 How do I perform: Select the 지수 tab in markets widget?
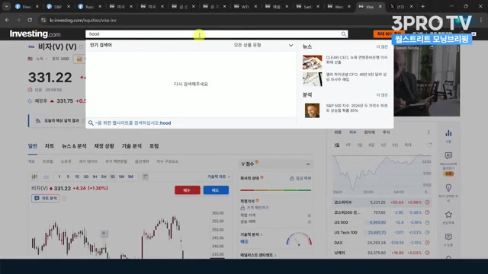tap(352, 132)
